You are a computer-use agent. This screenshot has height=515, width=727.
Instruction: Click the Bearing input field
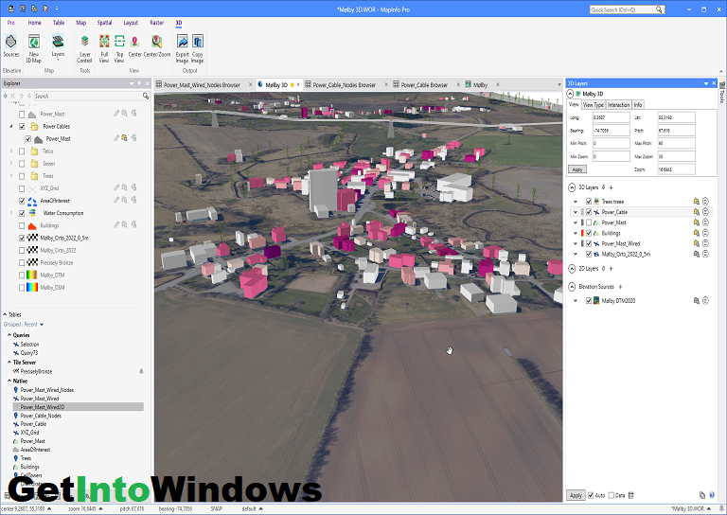[x=612, y=131]
